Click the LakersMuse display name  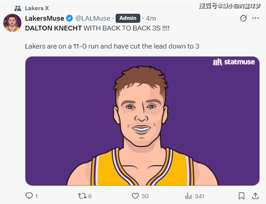click(45, 18)
